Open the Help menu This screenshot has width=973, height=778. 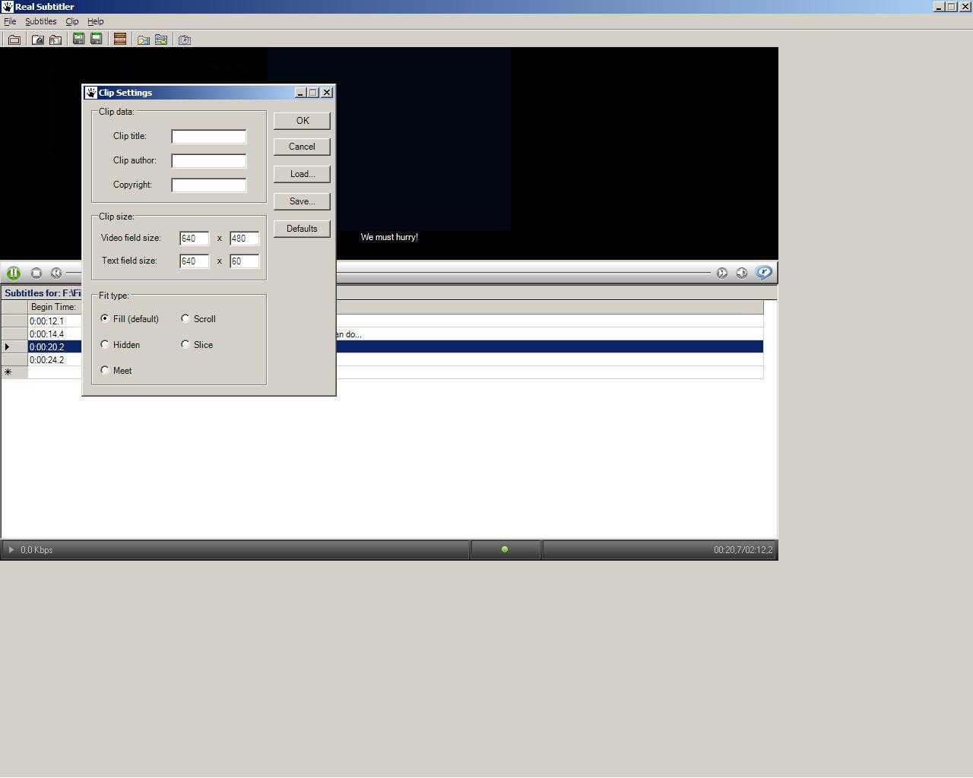tap(96, 21)
